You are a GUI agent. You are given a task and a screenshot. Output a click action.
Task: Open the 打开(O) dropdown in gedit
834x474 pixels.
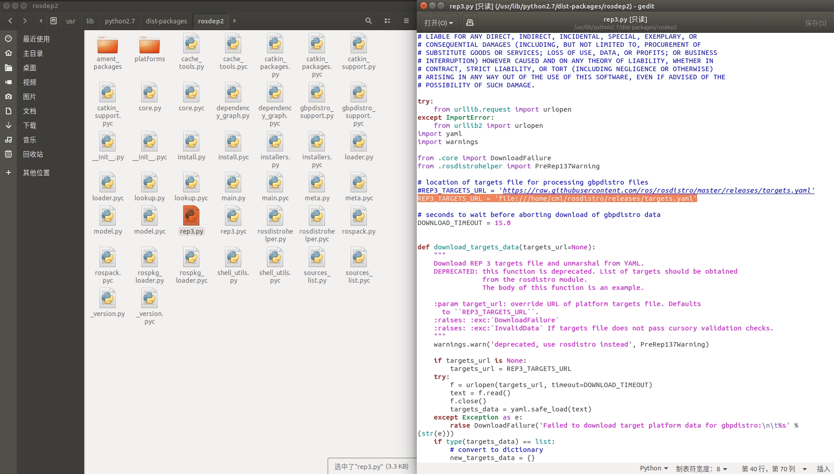click(438, 22)
